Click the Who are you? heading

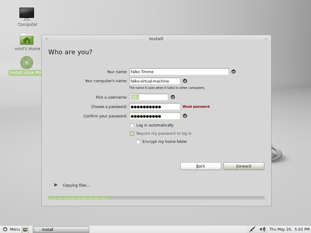click(70, 52)
